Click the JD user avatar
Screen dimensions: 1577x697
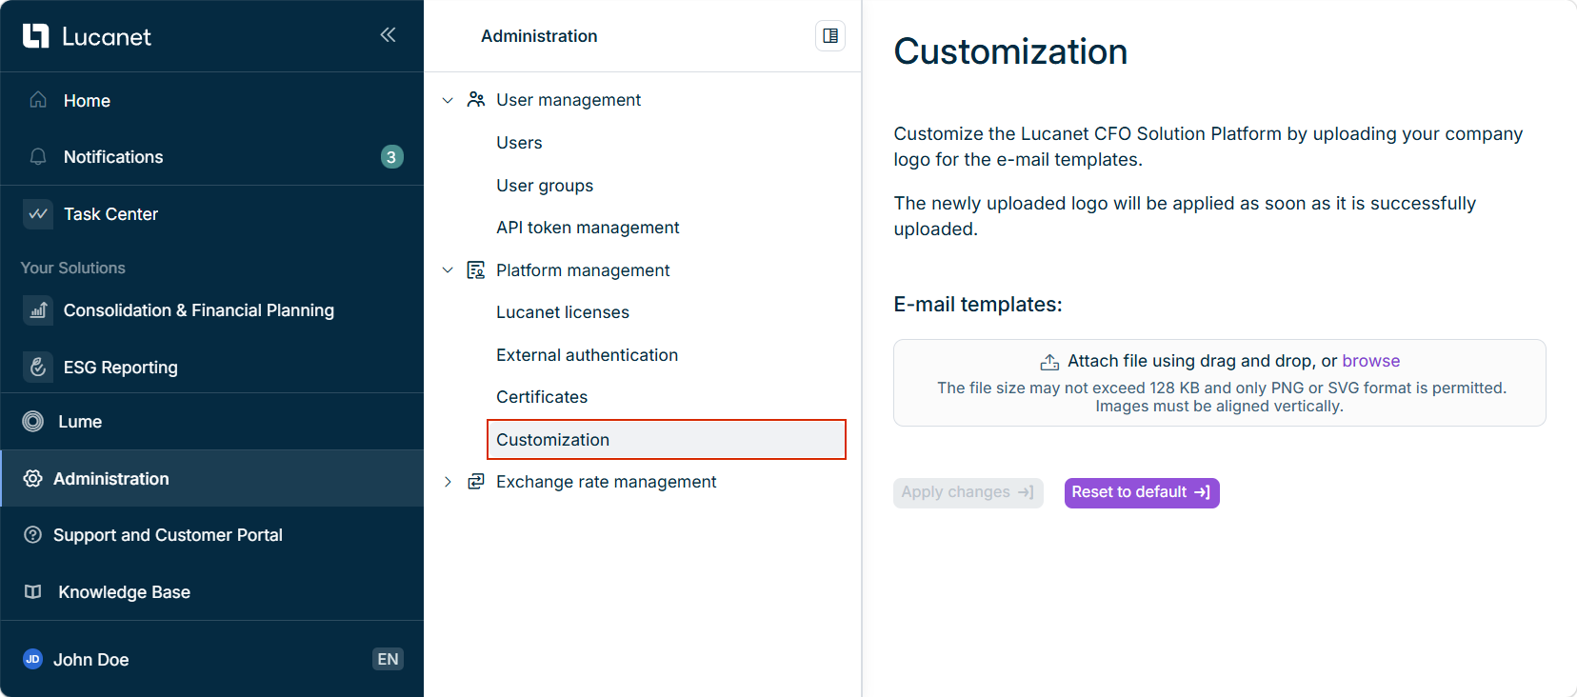tap(33, 659)
